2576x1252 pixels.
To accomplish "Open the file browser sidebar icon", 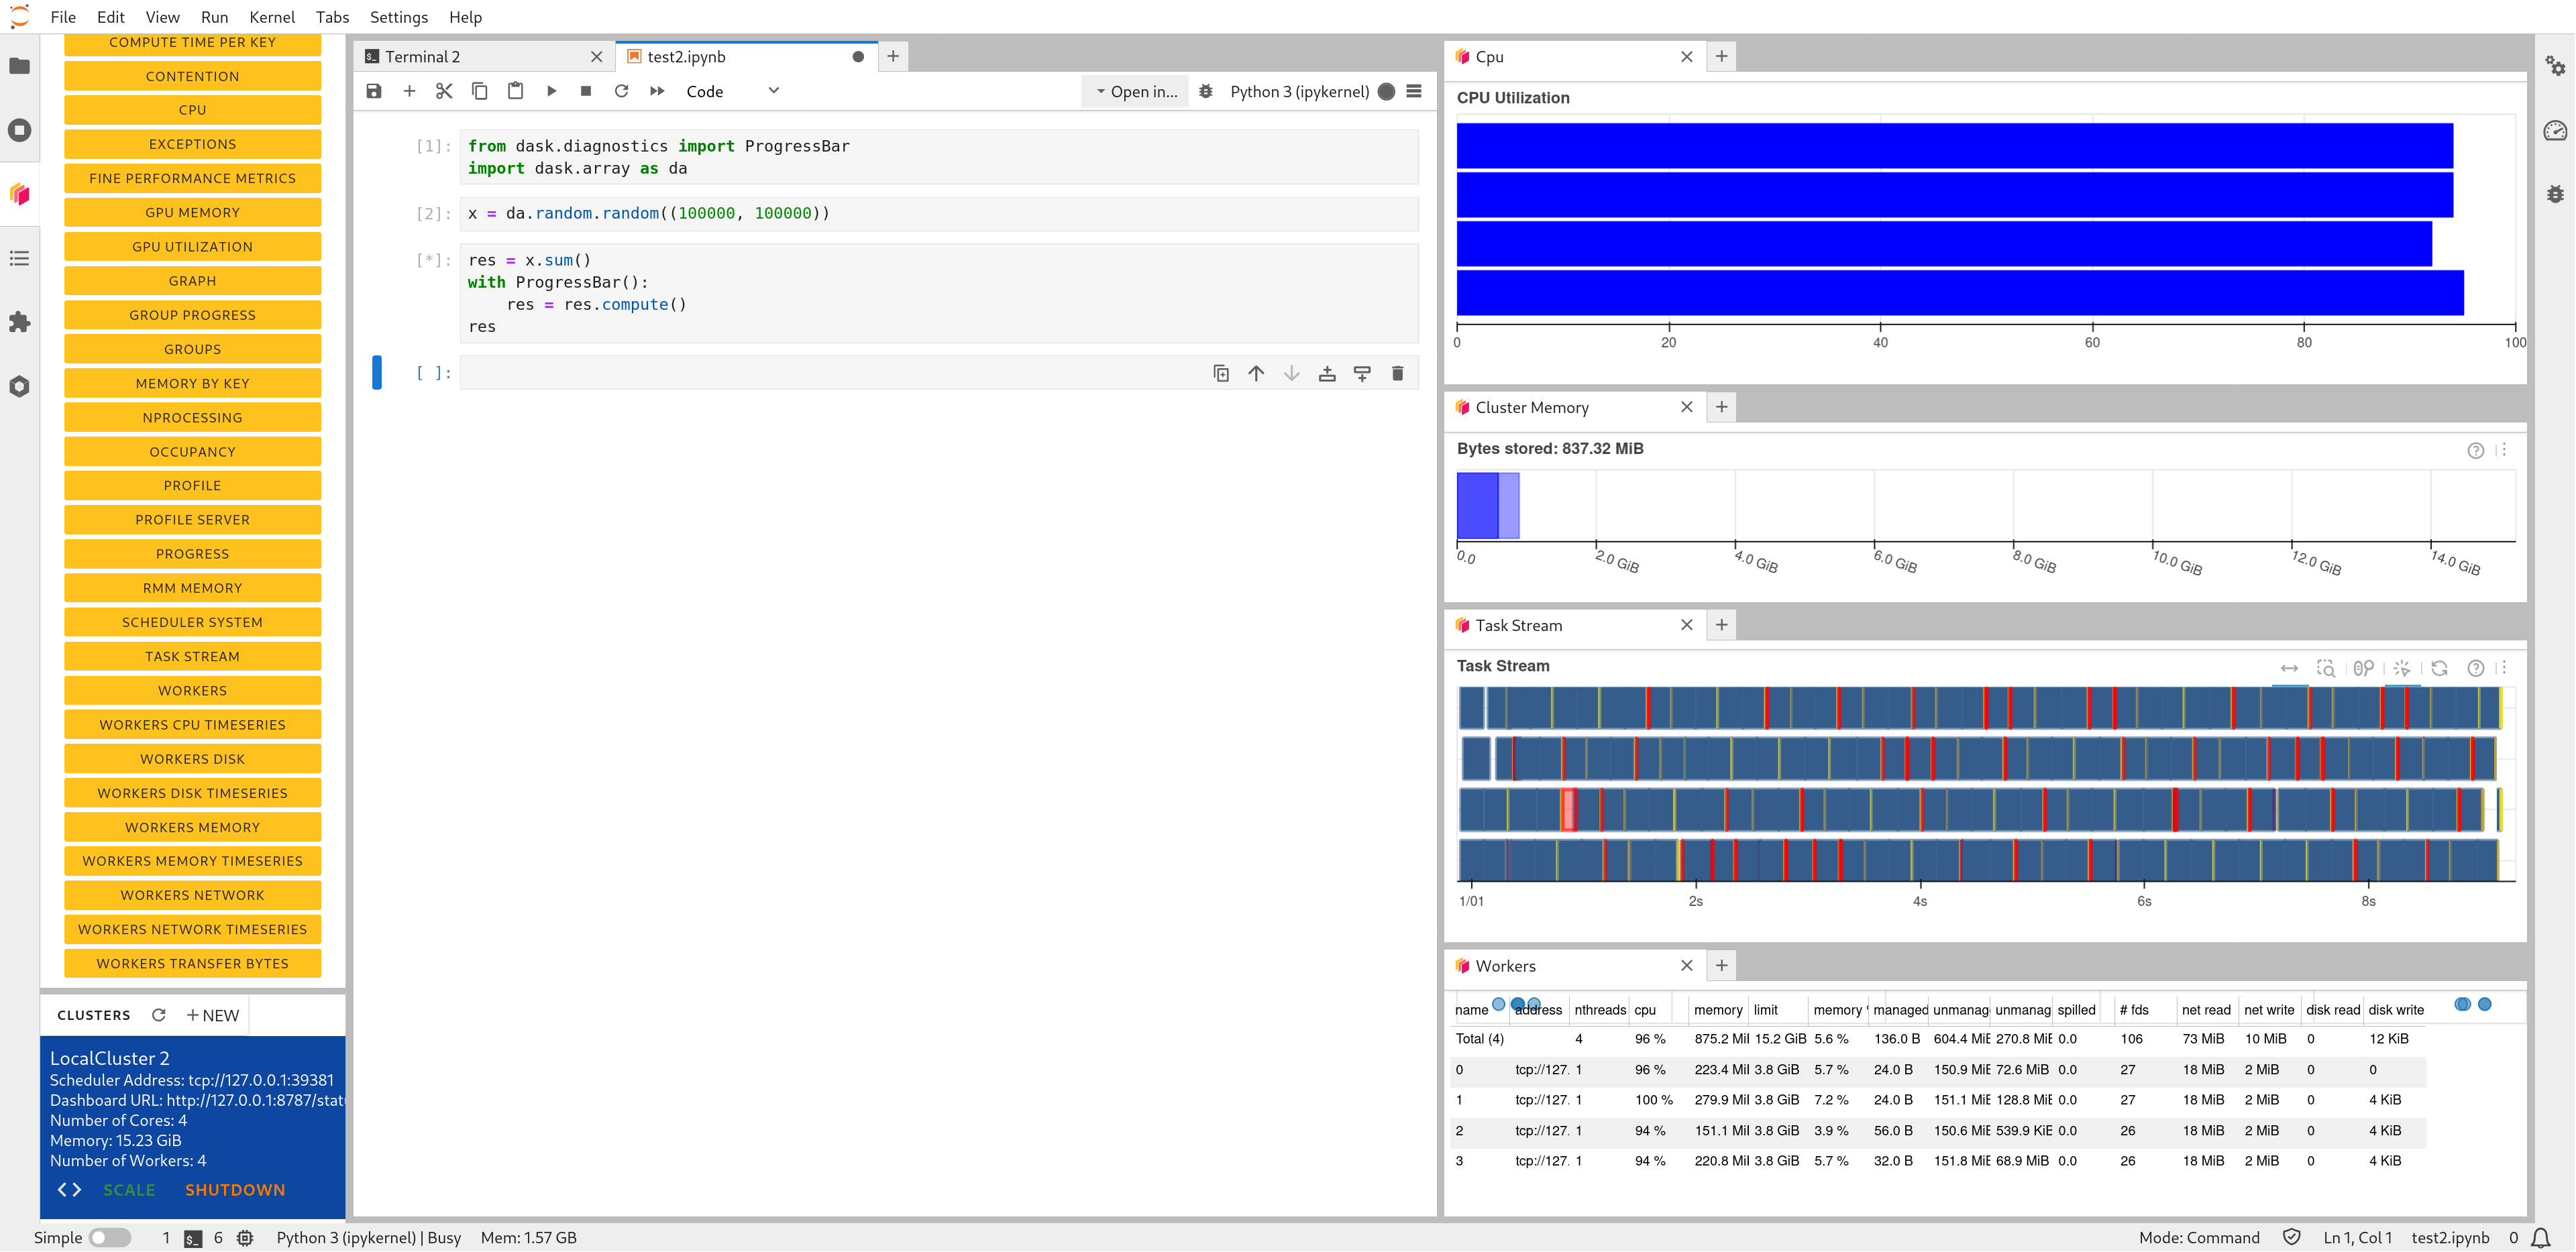I will [x=19, y=66].
